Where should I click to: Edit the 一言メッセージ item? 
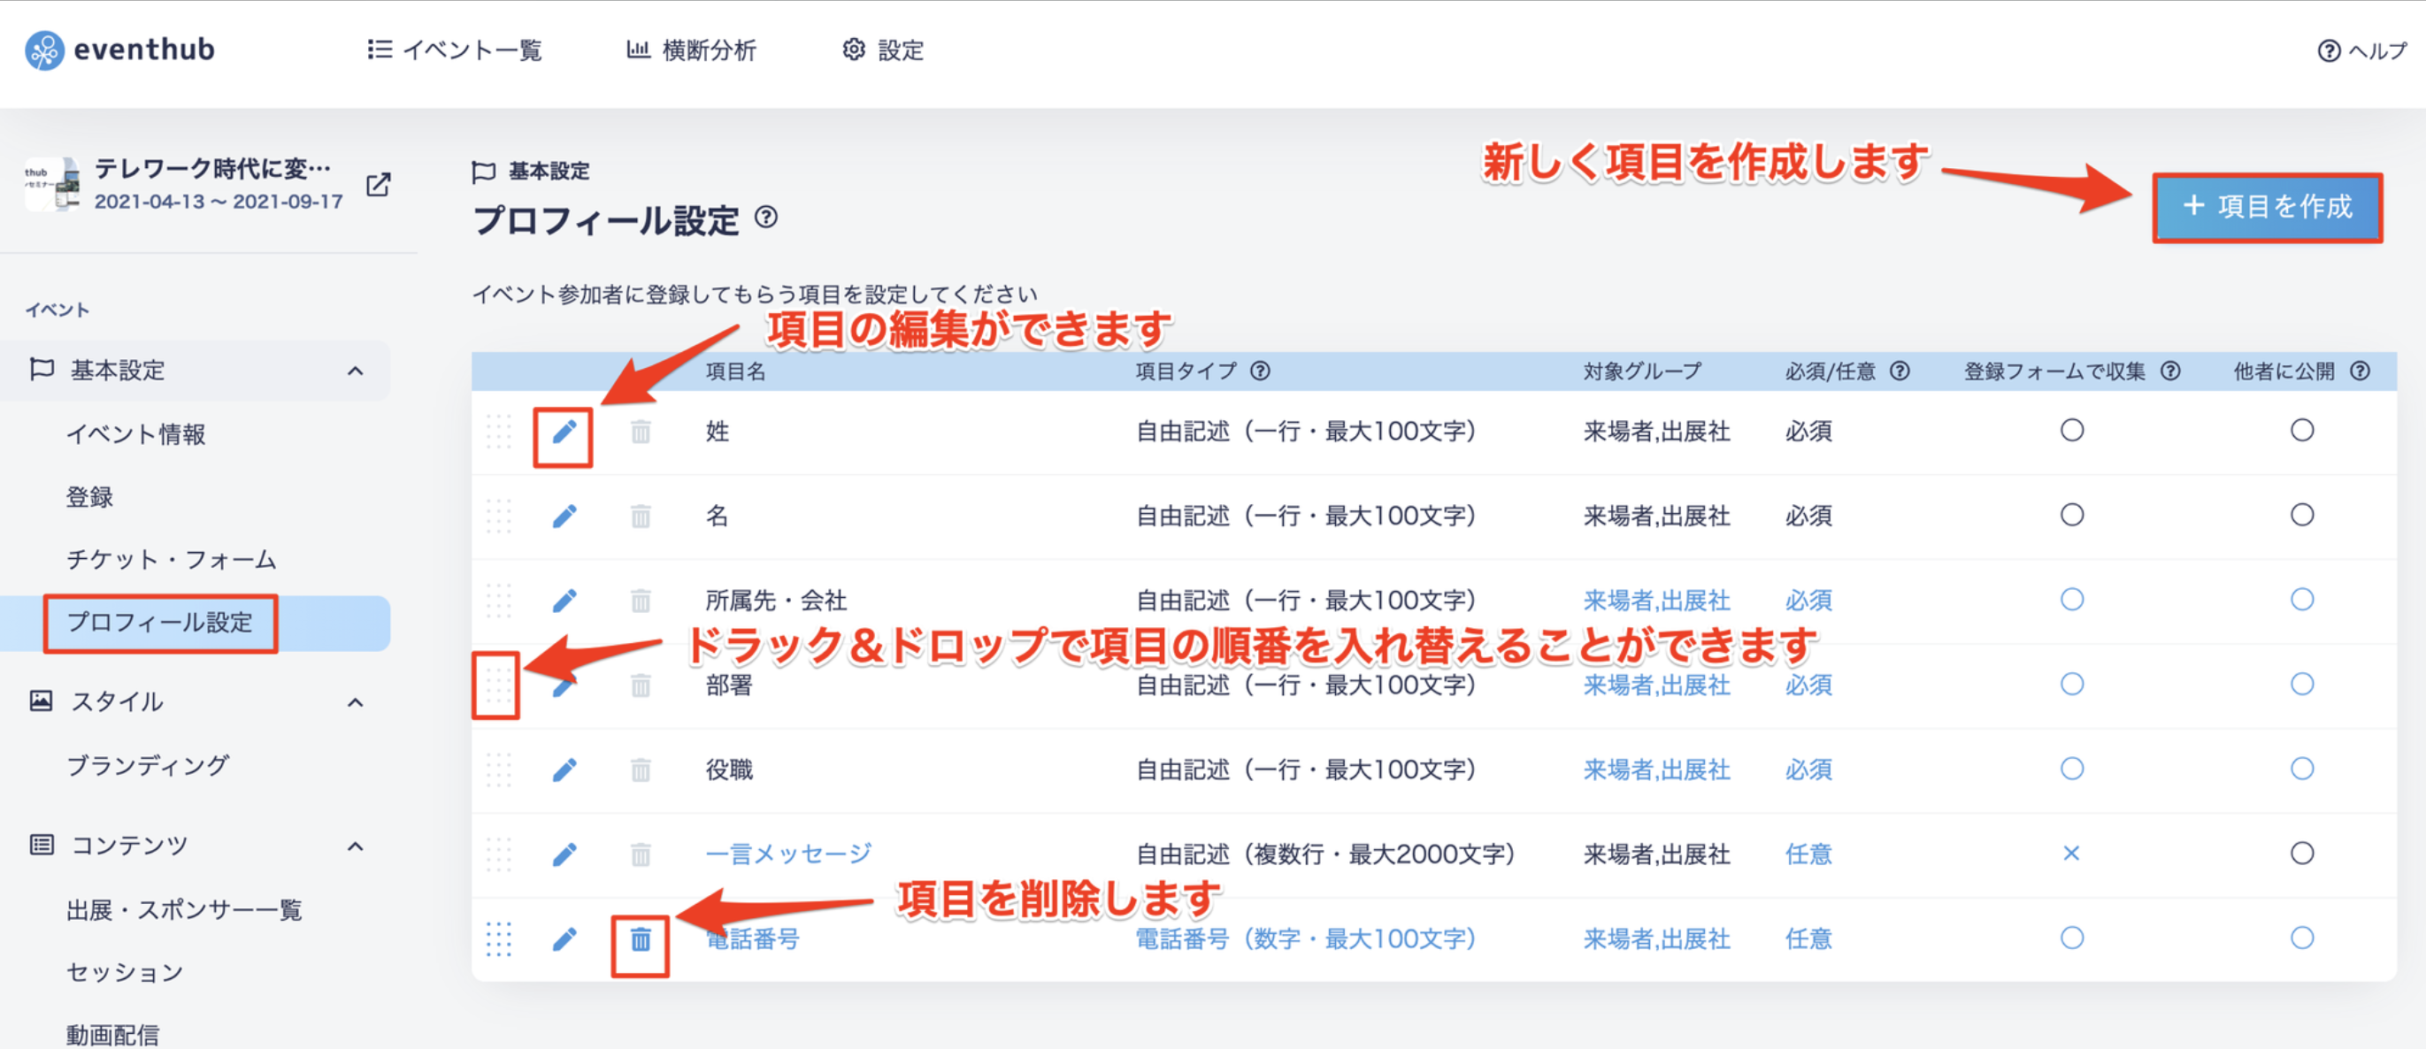pyautogui.click(x=564, y=855)
